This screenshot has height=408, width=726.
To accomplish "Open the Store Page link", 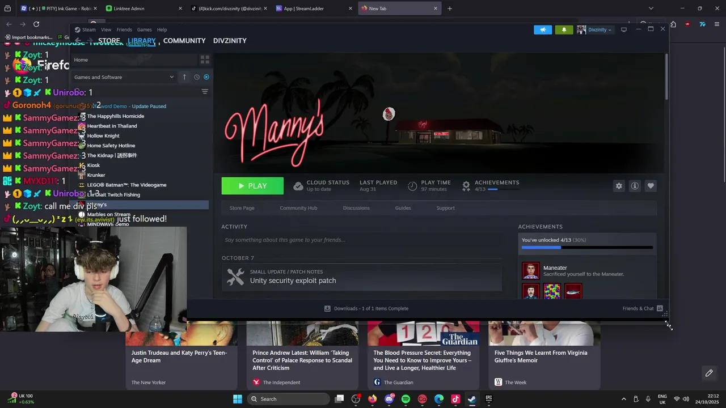I will point(242,208).
